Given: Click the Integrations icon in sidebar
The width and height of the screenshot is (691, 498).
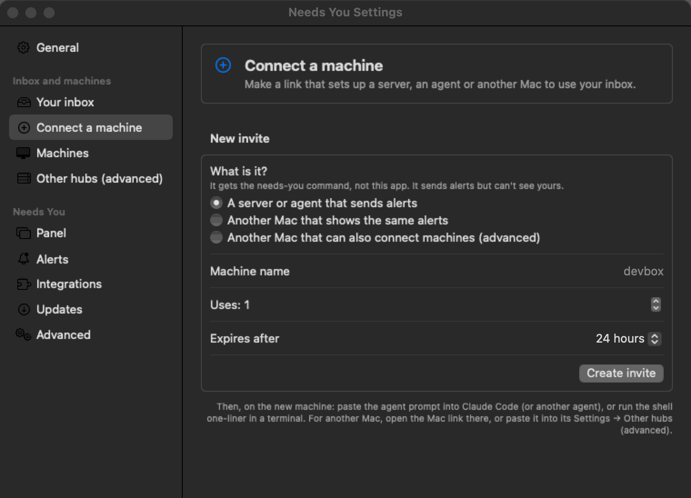Looking at the screenshot, I should click(x=24, y=284).
